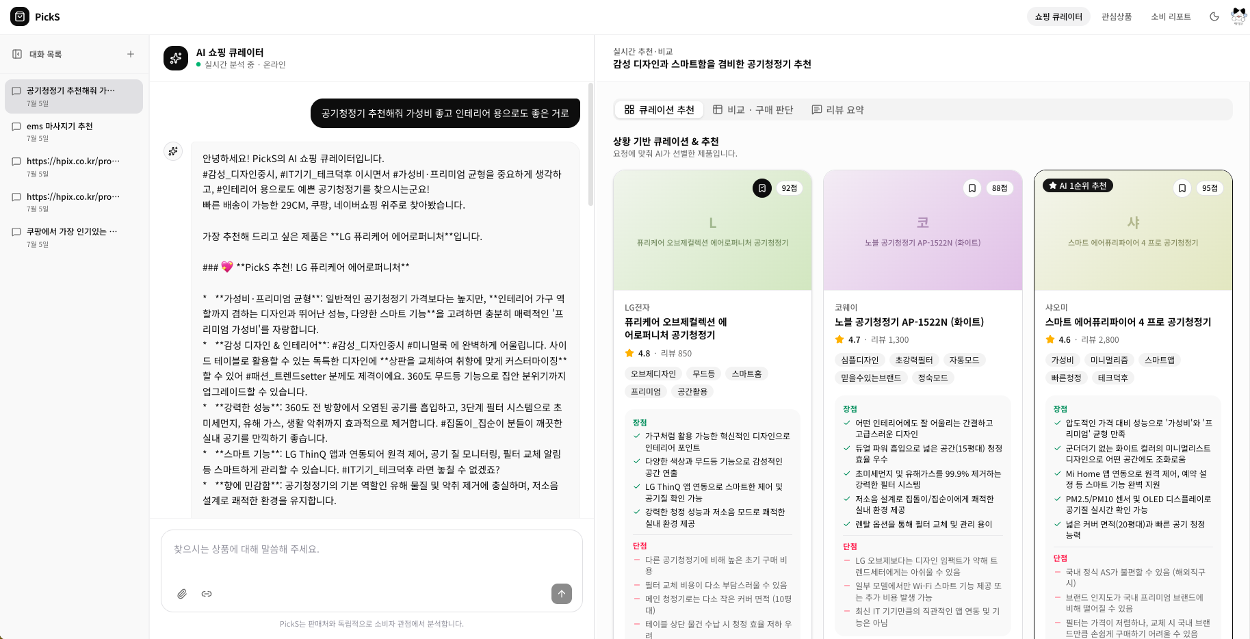Screen dimensions: 1250x639
Task: Toggle dark mode moon icon
Action: click(x=1214, y=16)
